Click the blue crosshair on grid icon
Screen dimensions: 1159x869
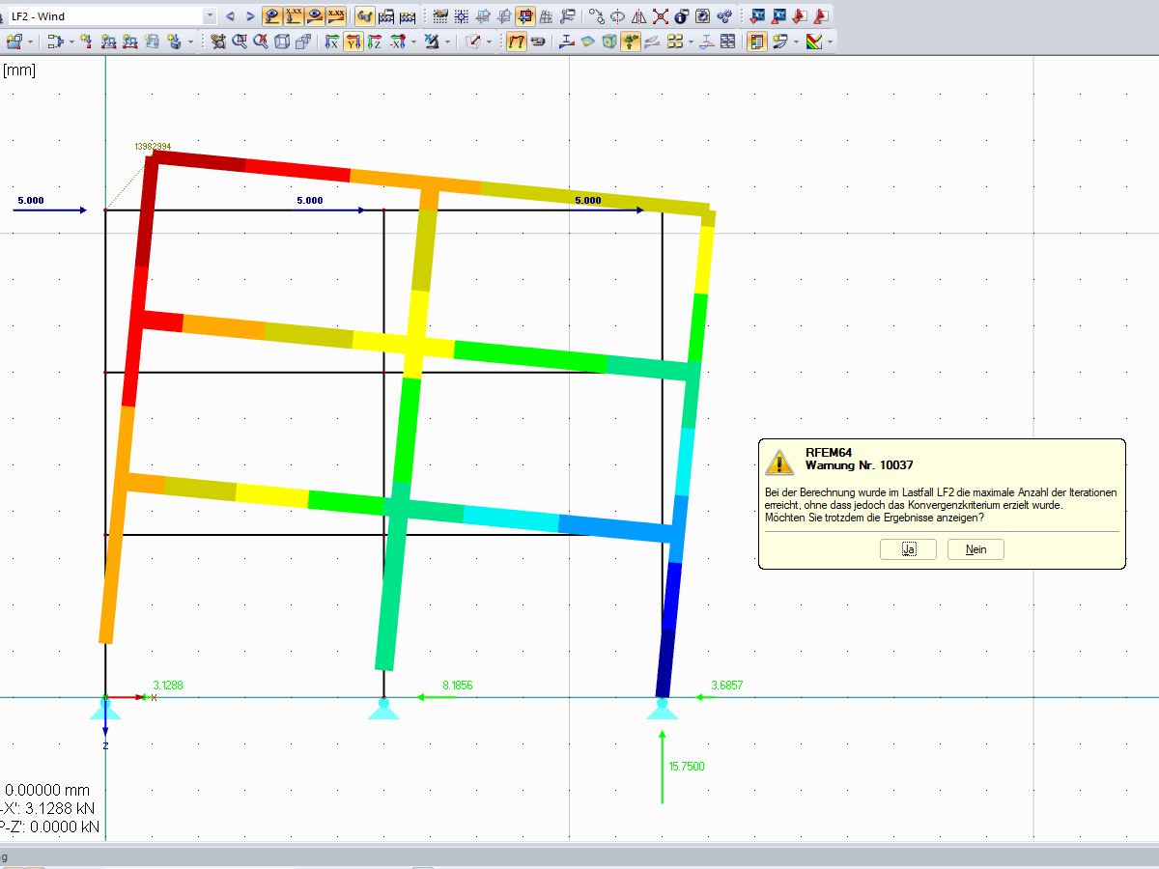(x=462, y=16)
